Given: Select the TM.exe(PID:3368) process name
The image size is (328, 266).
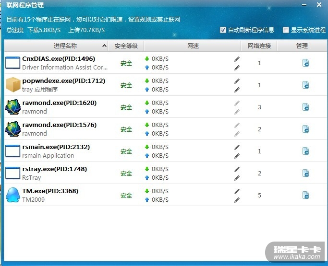Looking at the screenshot, I should [50, 191].
